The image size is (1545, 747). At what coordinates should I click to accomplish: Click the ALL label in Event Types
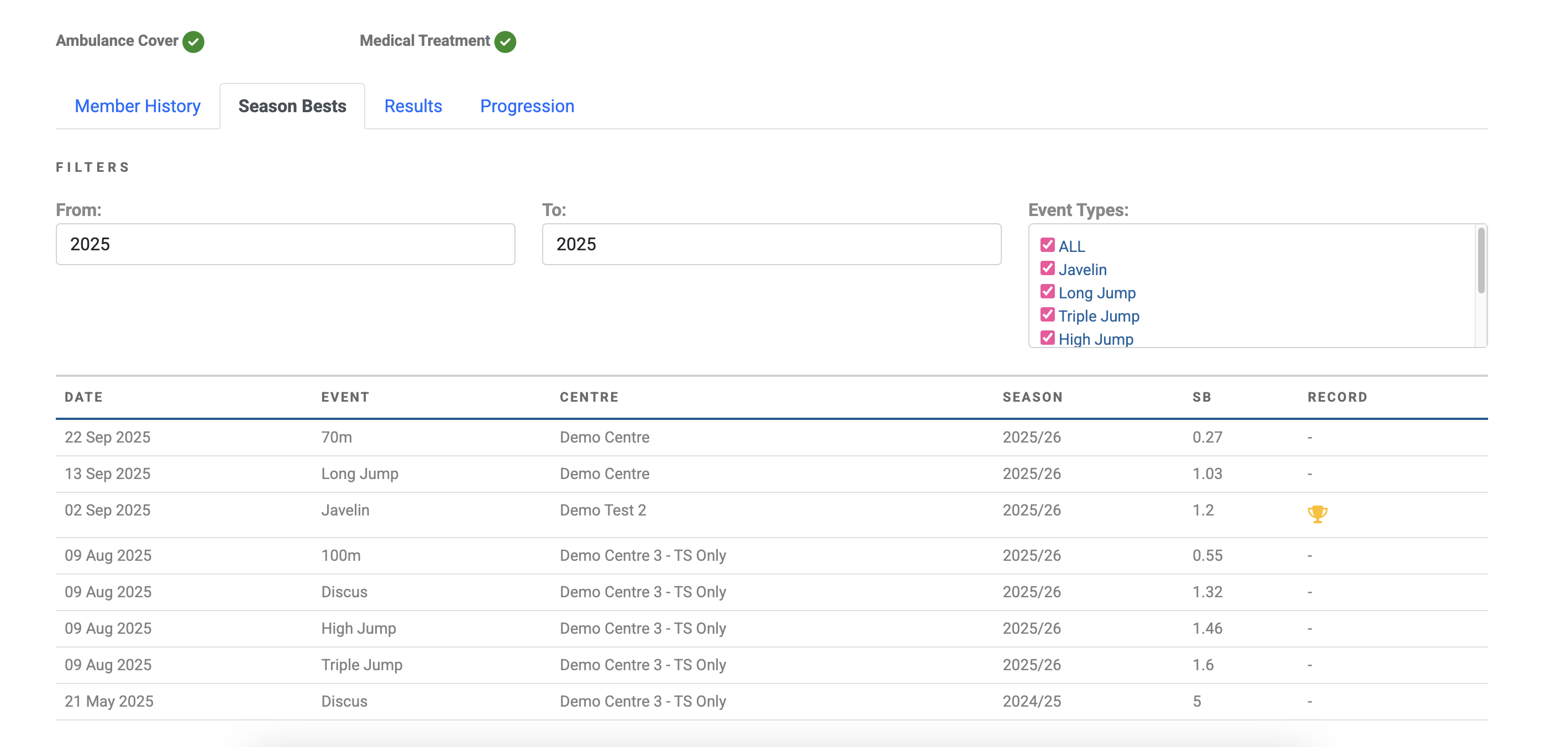point(1072,246)
